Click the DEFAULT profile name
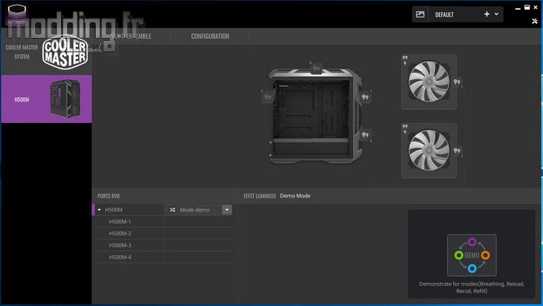 [x=445, y=14]
